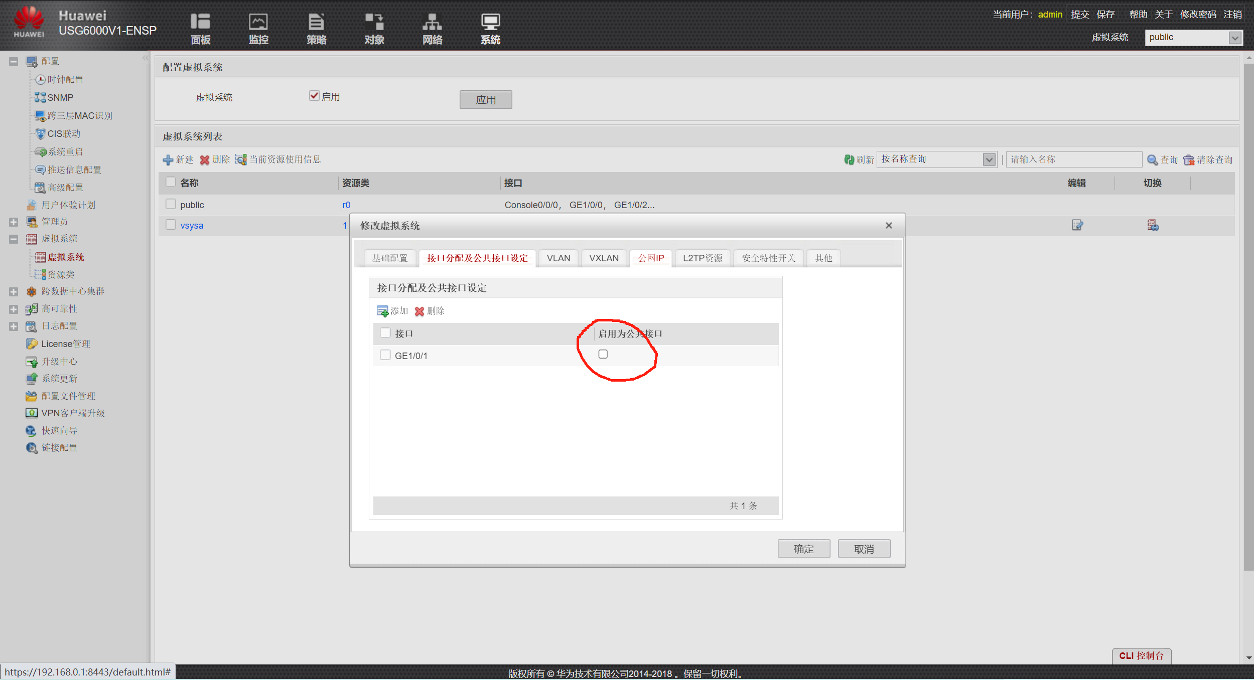1254x680 pixels.
Task: Click the vsysa switch icon
Action: [1153, 225]
